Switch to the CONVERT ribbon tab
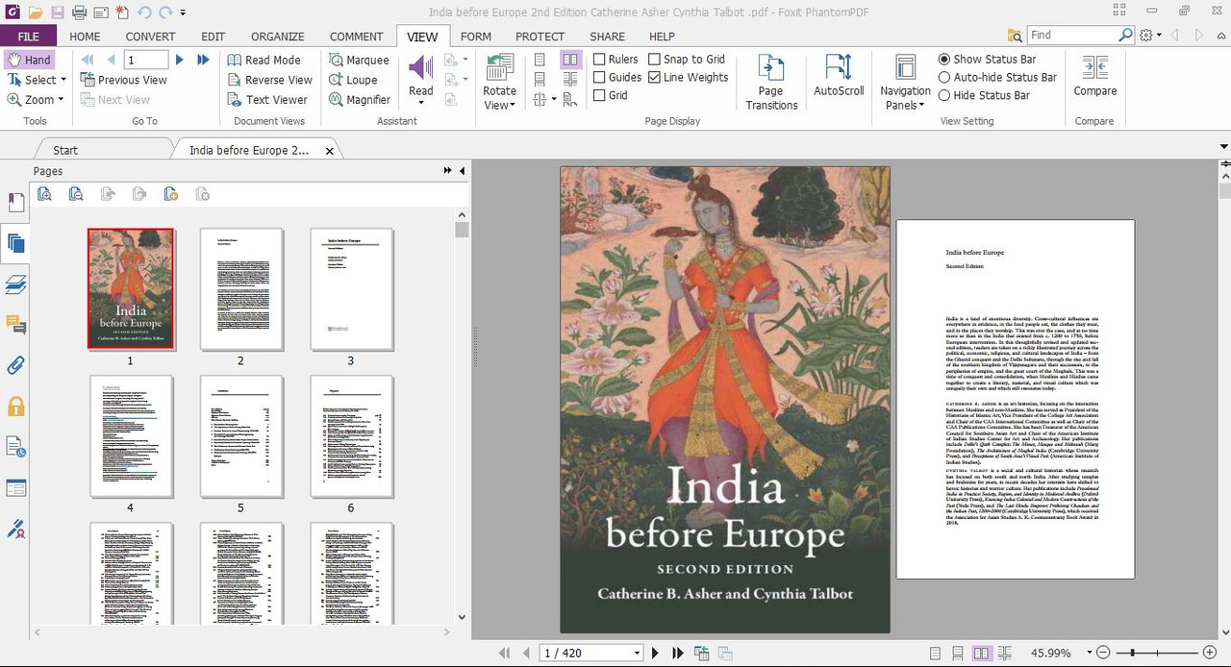 pyautogui.click(x=150, y=37)
